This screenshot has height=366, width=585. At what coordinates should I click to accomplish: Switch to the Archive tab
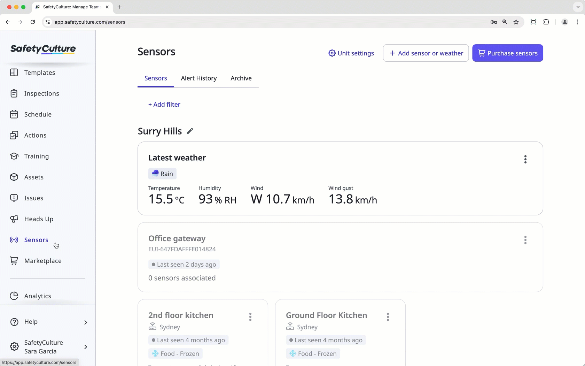[241, 78]
